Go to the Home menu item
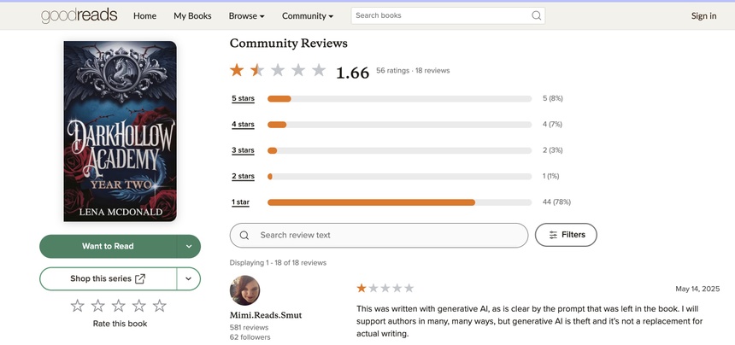This screenshot has height=345, width=735. (145, 15)
